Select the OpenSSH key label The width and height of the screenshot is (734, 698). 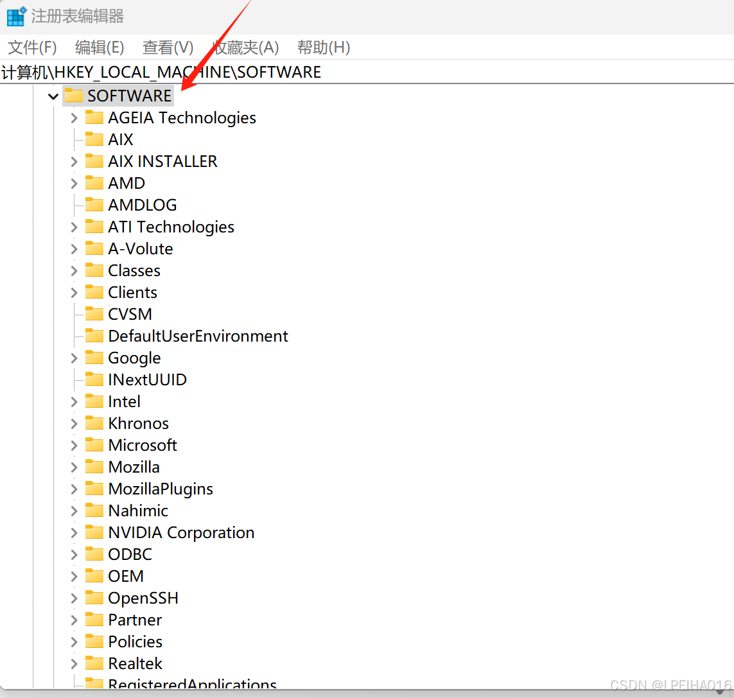coord(143,598)
